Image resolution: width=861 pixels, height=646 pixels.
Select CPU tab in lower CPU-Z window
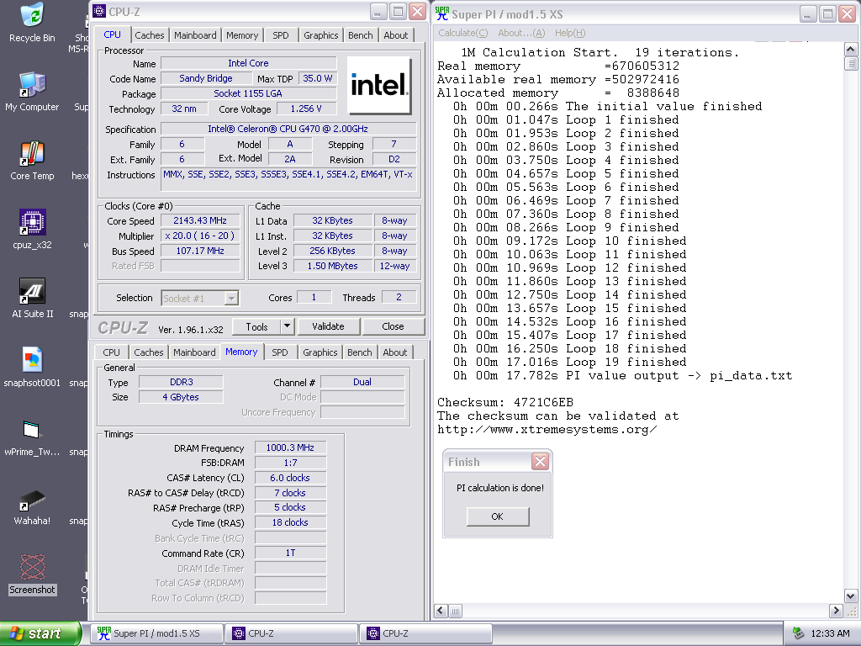coord(112,352)
